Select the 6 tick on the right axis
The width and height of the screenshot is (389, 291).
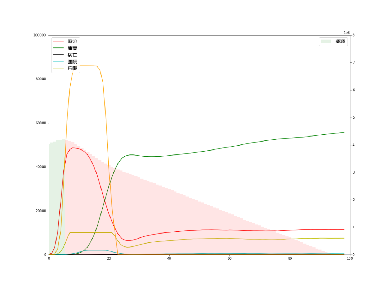[354, 90]
